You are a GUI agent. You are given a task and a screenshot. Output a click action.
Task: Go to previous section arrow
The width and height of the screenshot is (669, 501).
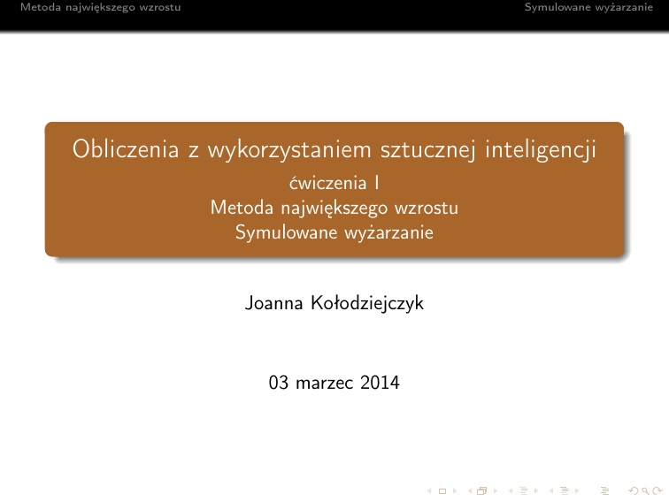[550, 489]
